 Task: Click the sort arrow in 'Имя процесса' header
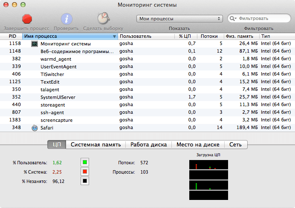click(x=114, y=37)
